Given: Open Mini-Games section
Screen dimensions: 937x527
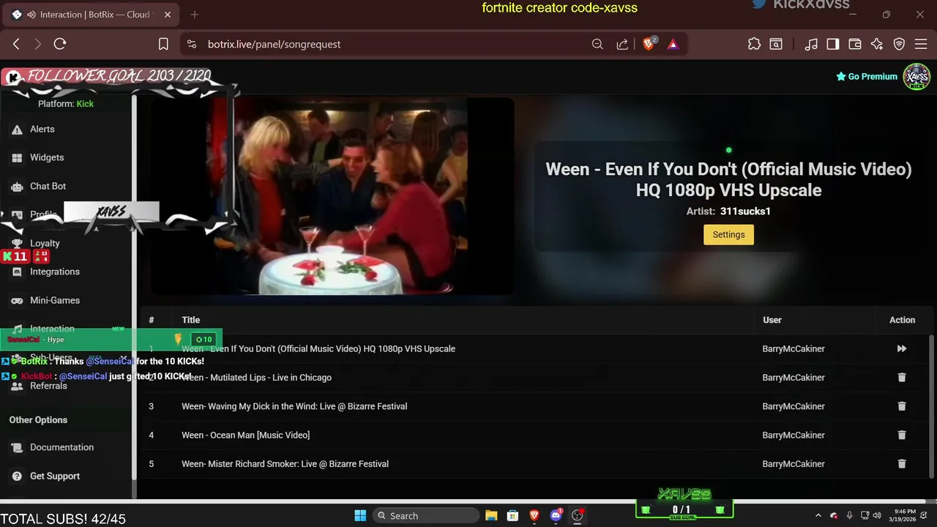Looking at the screenshot, I should click(55, 300).
